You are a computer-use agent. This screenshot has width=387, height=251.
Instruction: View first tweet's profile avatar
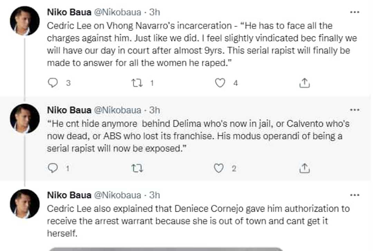click(25, 21)
